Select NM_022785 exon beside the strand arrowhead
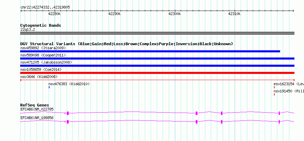 click(x=68, y=113)
